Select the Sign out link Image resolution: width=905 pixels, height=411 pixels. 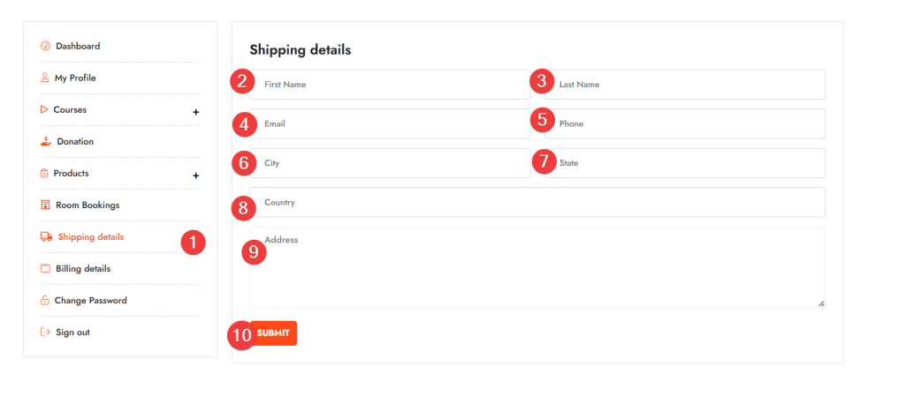point(72,332)
